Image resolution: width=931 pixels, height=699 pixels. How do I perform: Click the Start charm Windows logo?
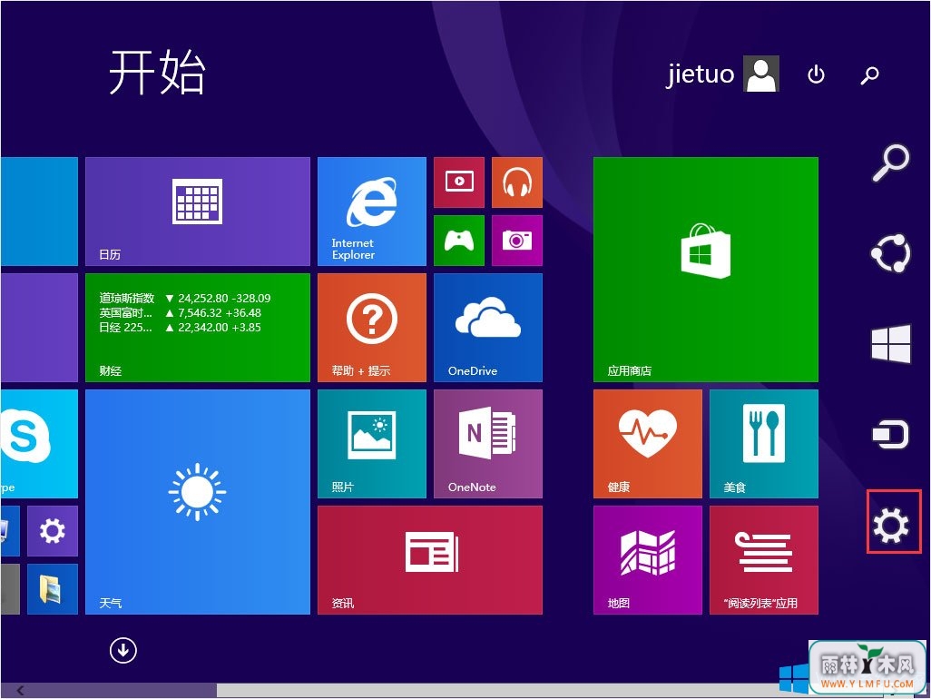(x=891, y=343)
